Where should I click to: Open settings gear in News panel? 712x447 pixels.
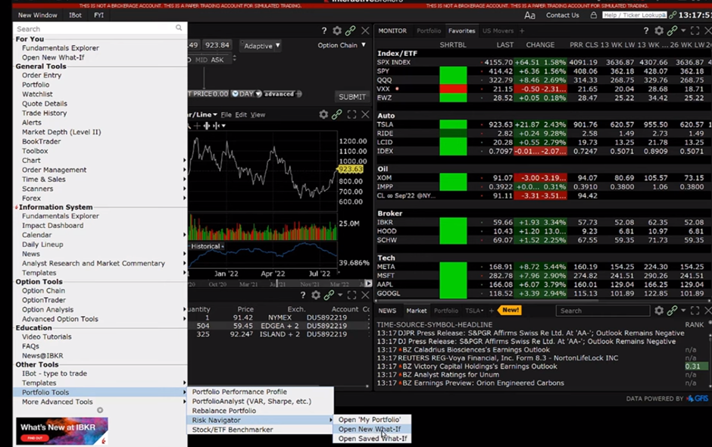pos(659,311)
